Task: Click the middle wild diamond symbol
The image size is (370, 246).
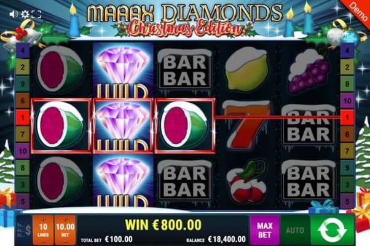Action: coord(123,125)
